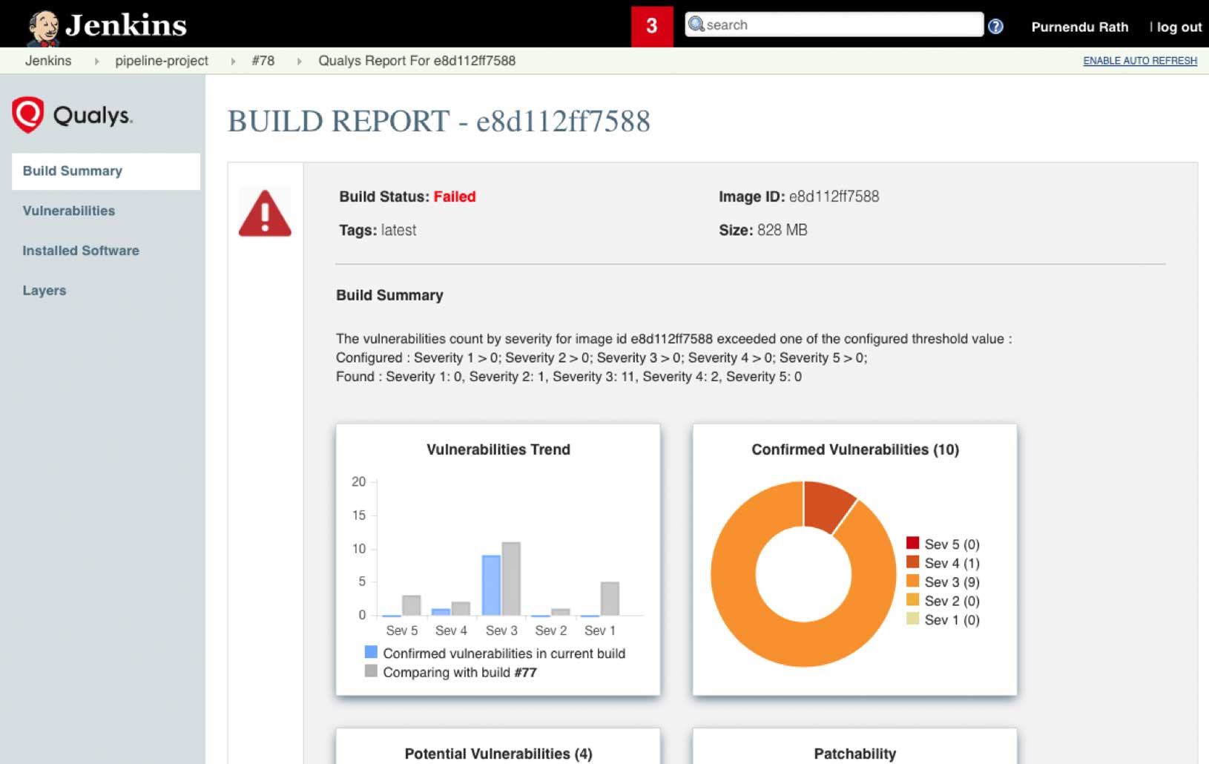Open the Layers section
The image size is (1209, 764).
[x=45, y=291]
